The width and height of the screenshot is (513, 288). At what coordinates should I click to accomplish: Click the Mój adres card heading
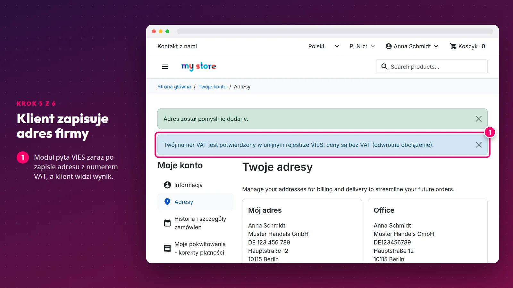click(265, 210)
